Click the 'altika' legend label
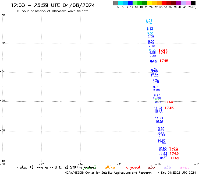This screenshot has width=199, height=175. (110, 167)
